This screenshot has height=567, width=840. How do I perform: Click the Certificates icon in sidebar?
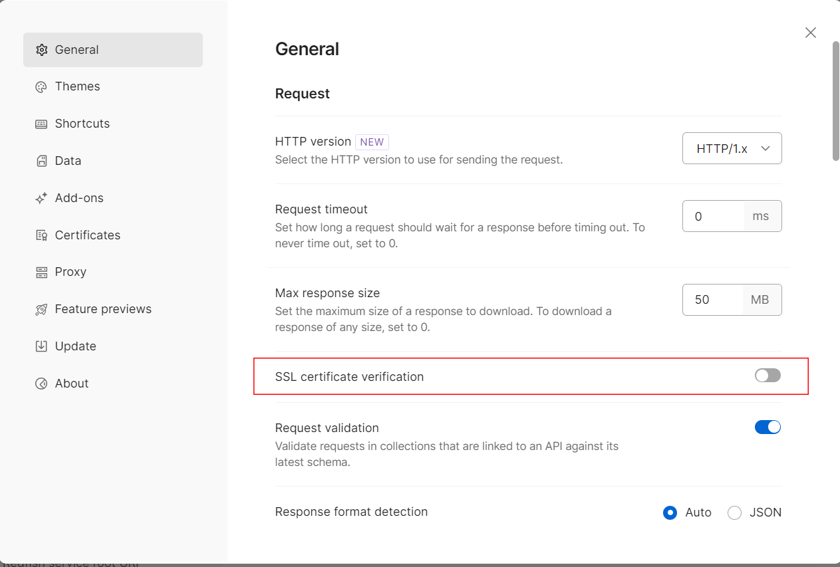[41, 235]
